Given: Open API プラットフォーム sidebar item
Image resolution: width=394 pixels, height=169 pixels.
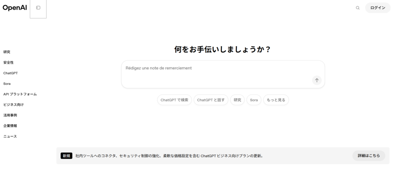Looking at the screenshot, I should (x=20, y=94).
